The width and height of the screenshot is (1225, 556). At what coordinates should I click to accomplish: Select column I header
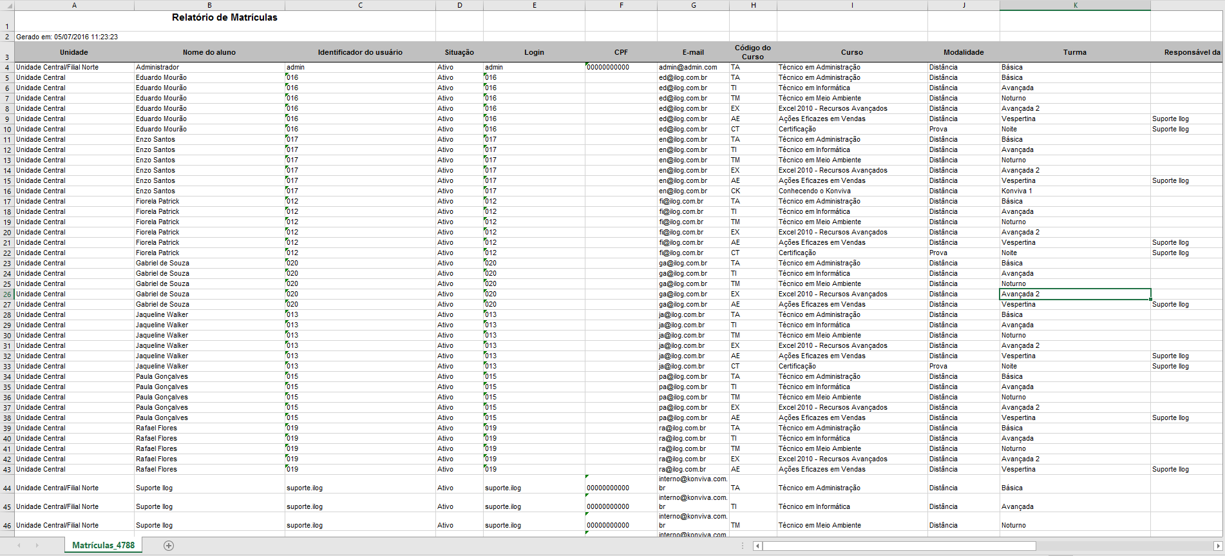pyautogui.click(x=852, y=5)
